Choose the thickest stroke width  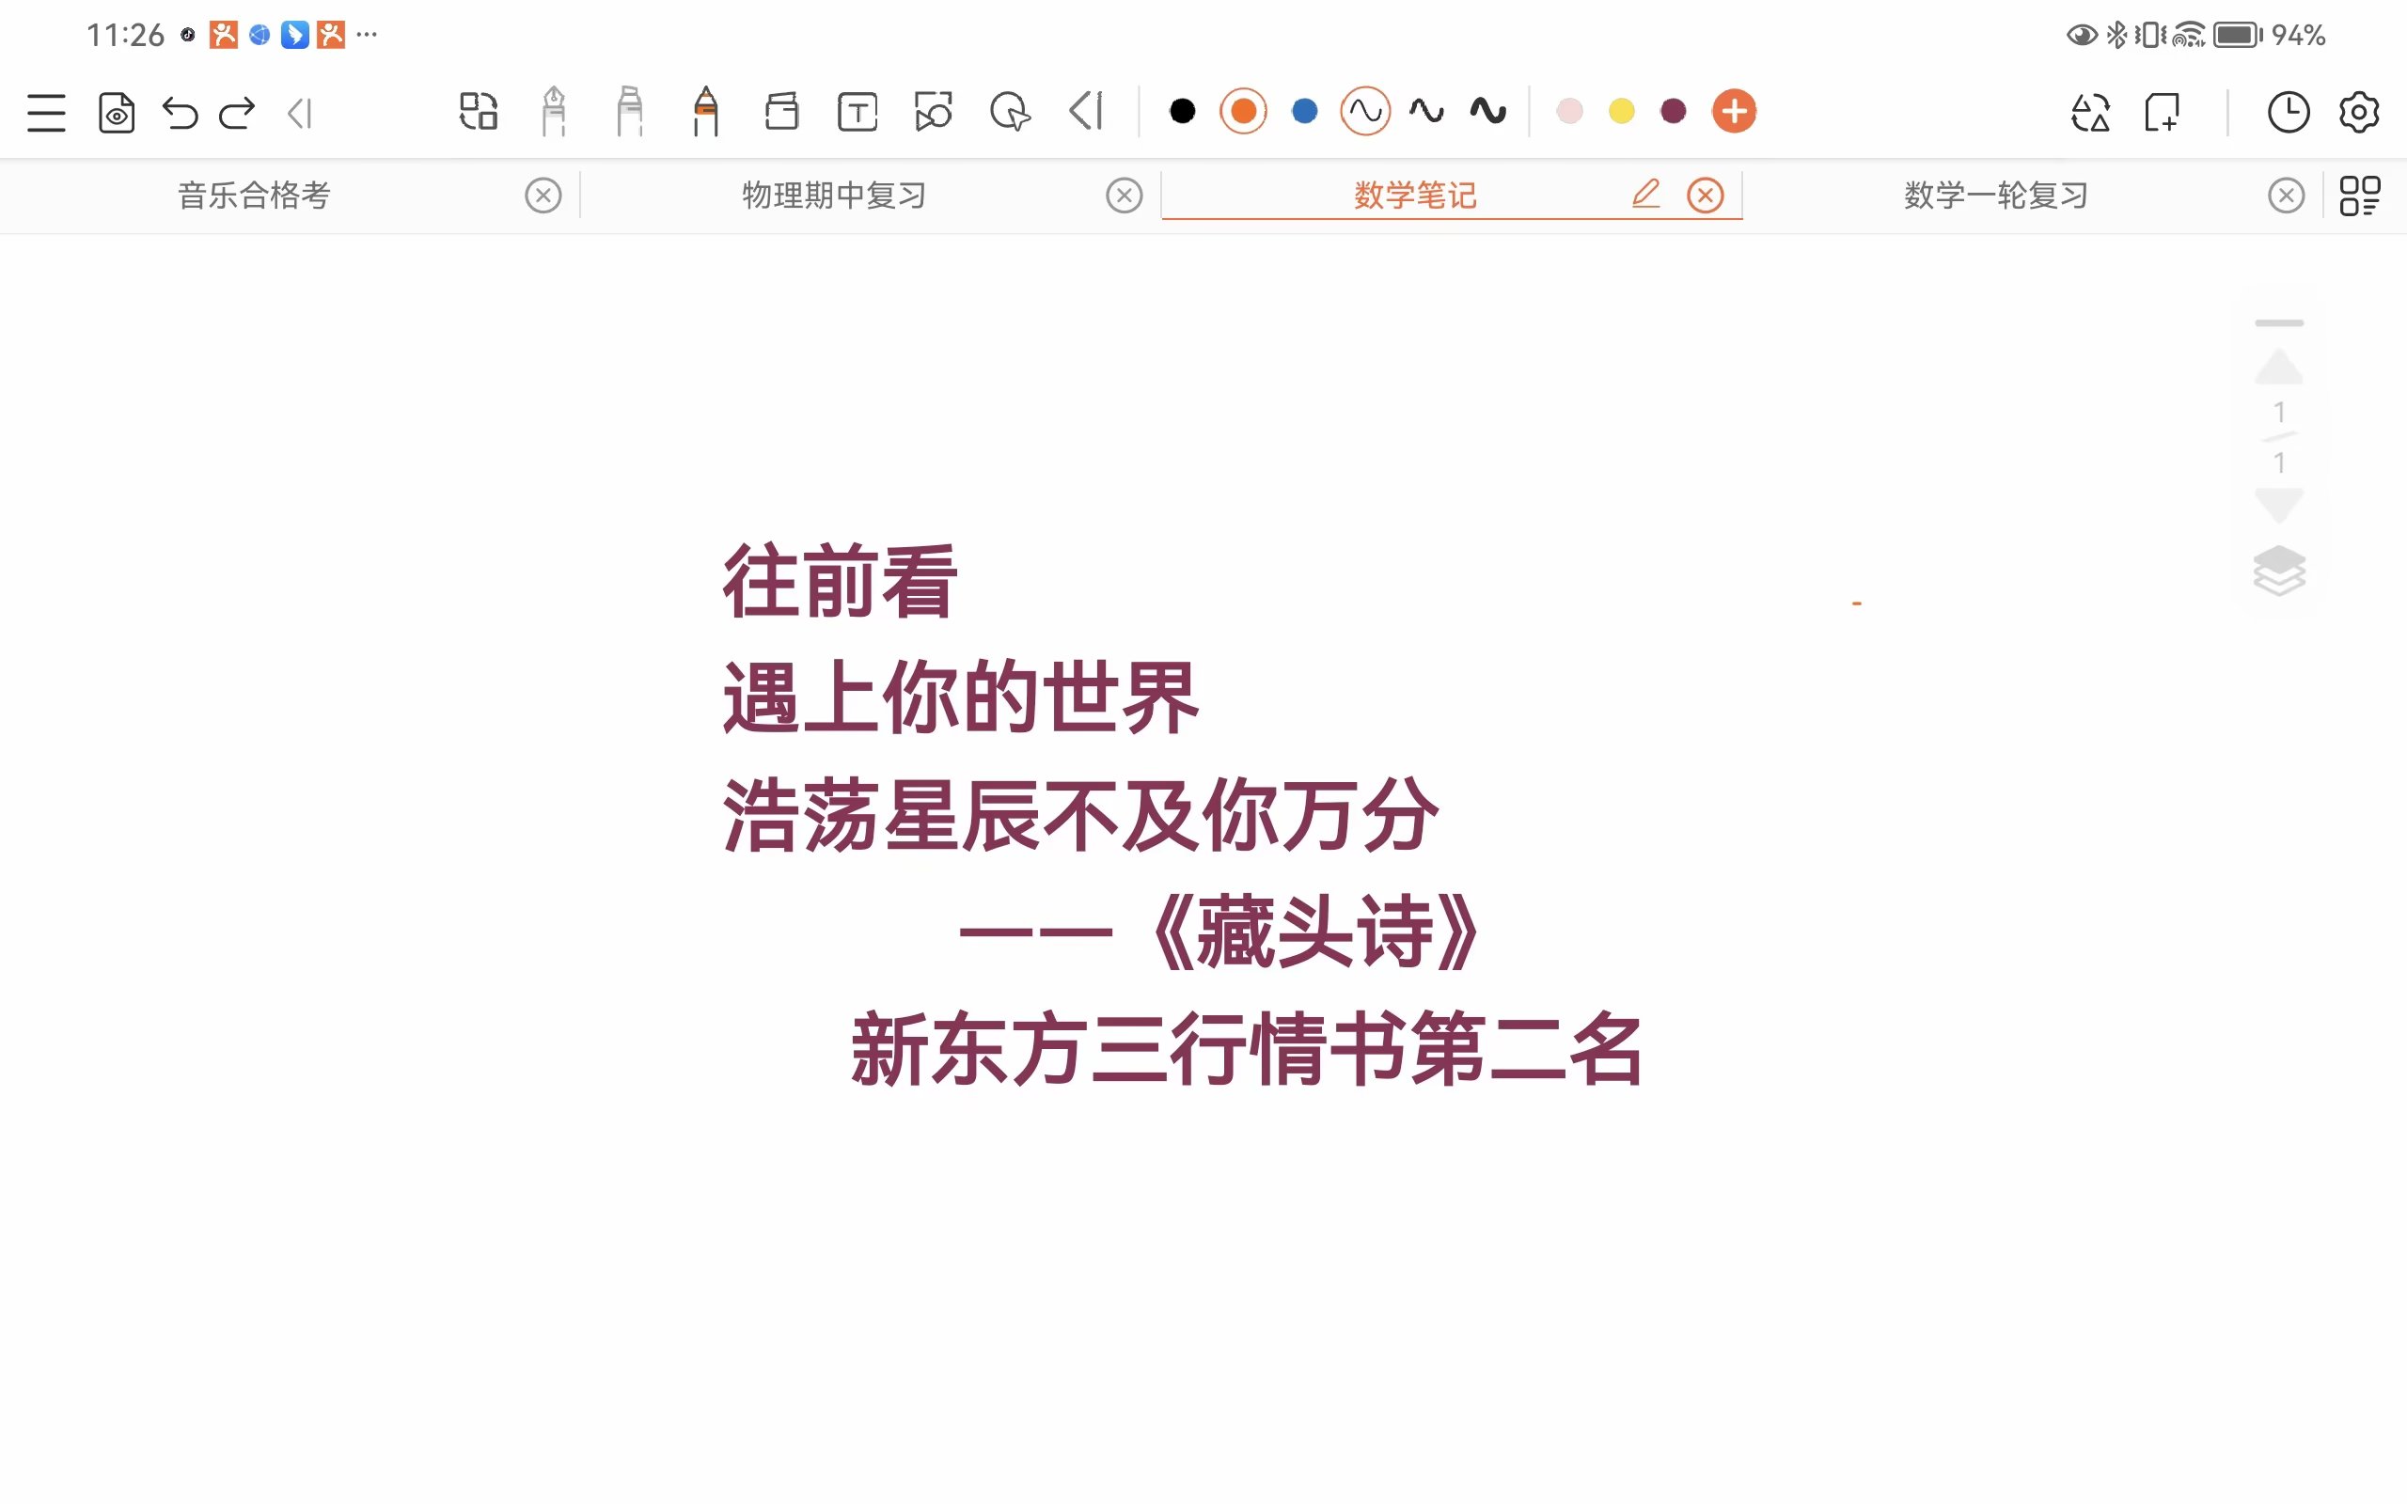coord(1488,110)
